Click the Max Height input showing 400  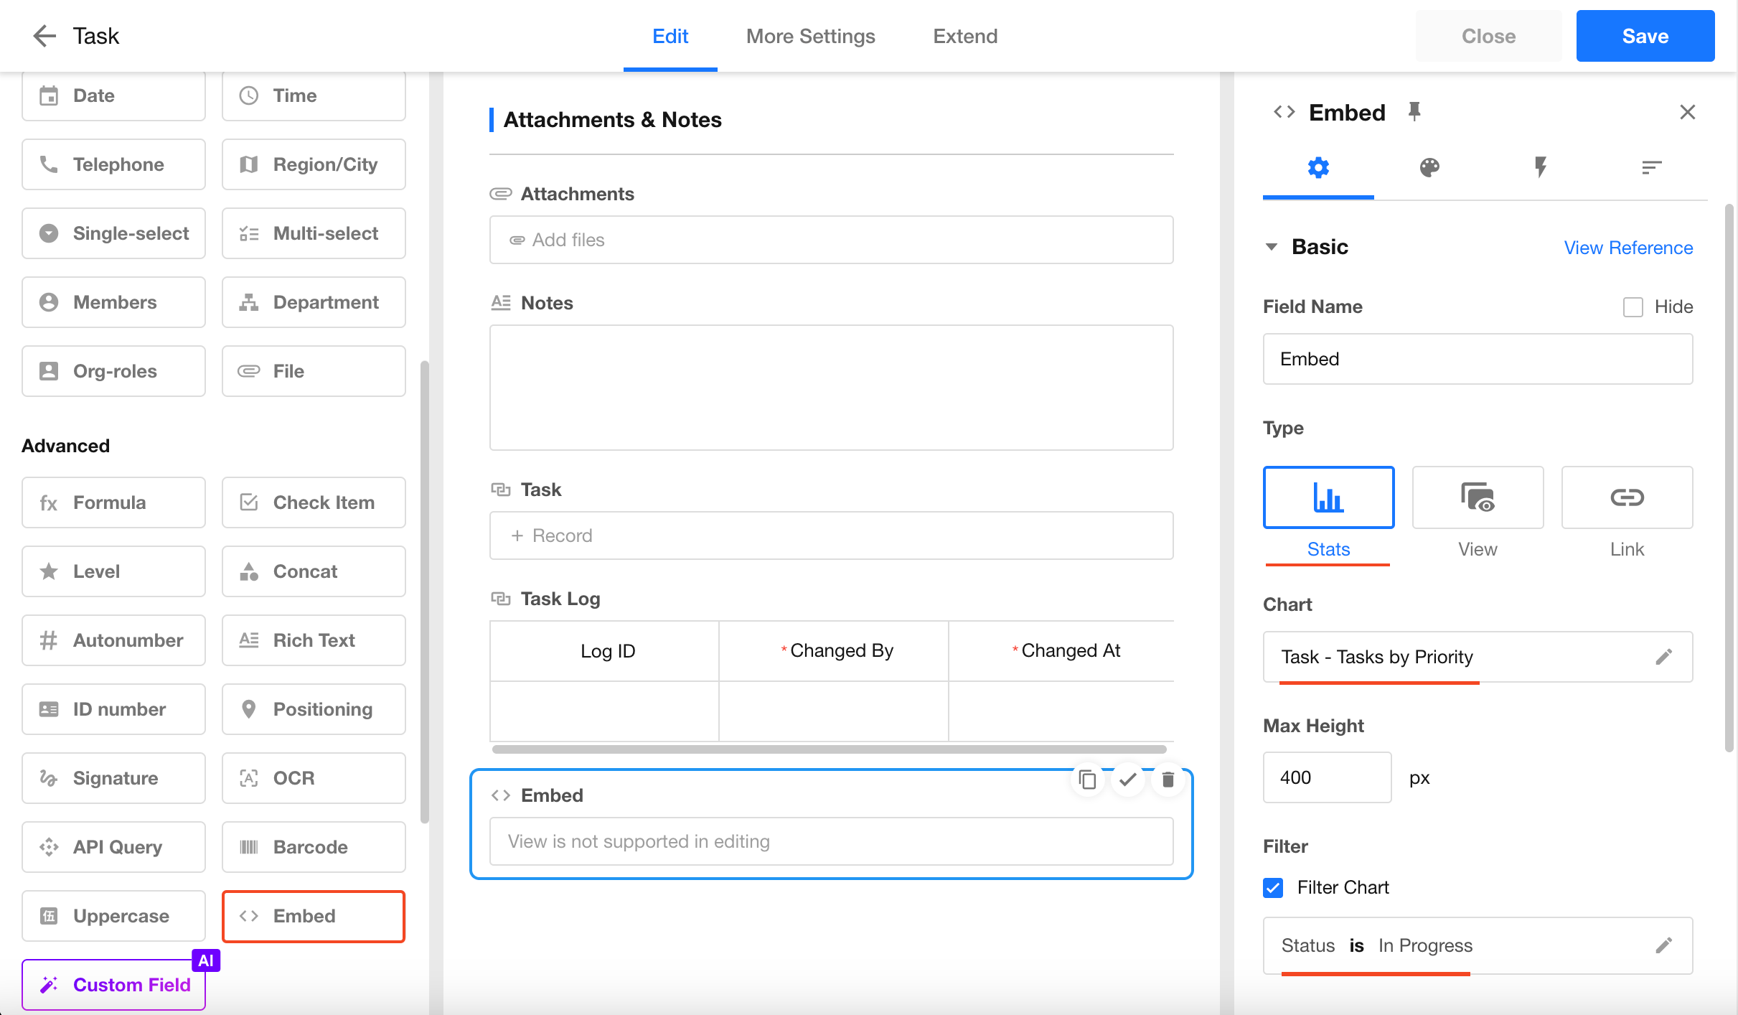1328,777
